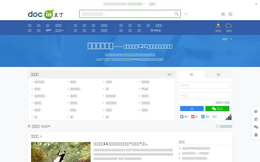Click the hexagon settings icon link
Viewport: 260px width, 162px height.
(224, 126)
